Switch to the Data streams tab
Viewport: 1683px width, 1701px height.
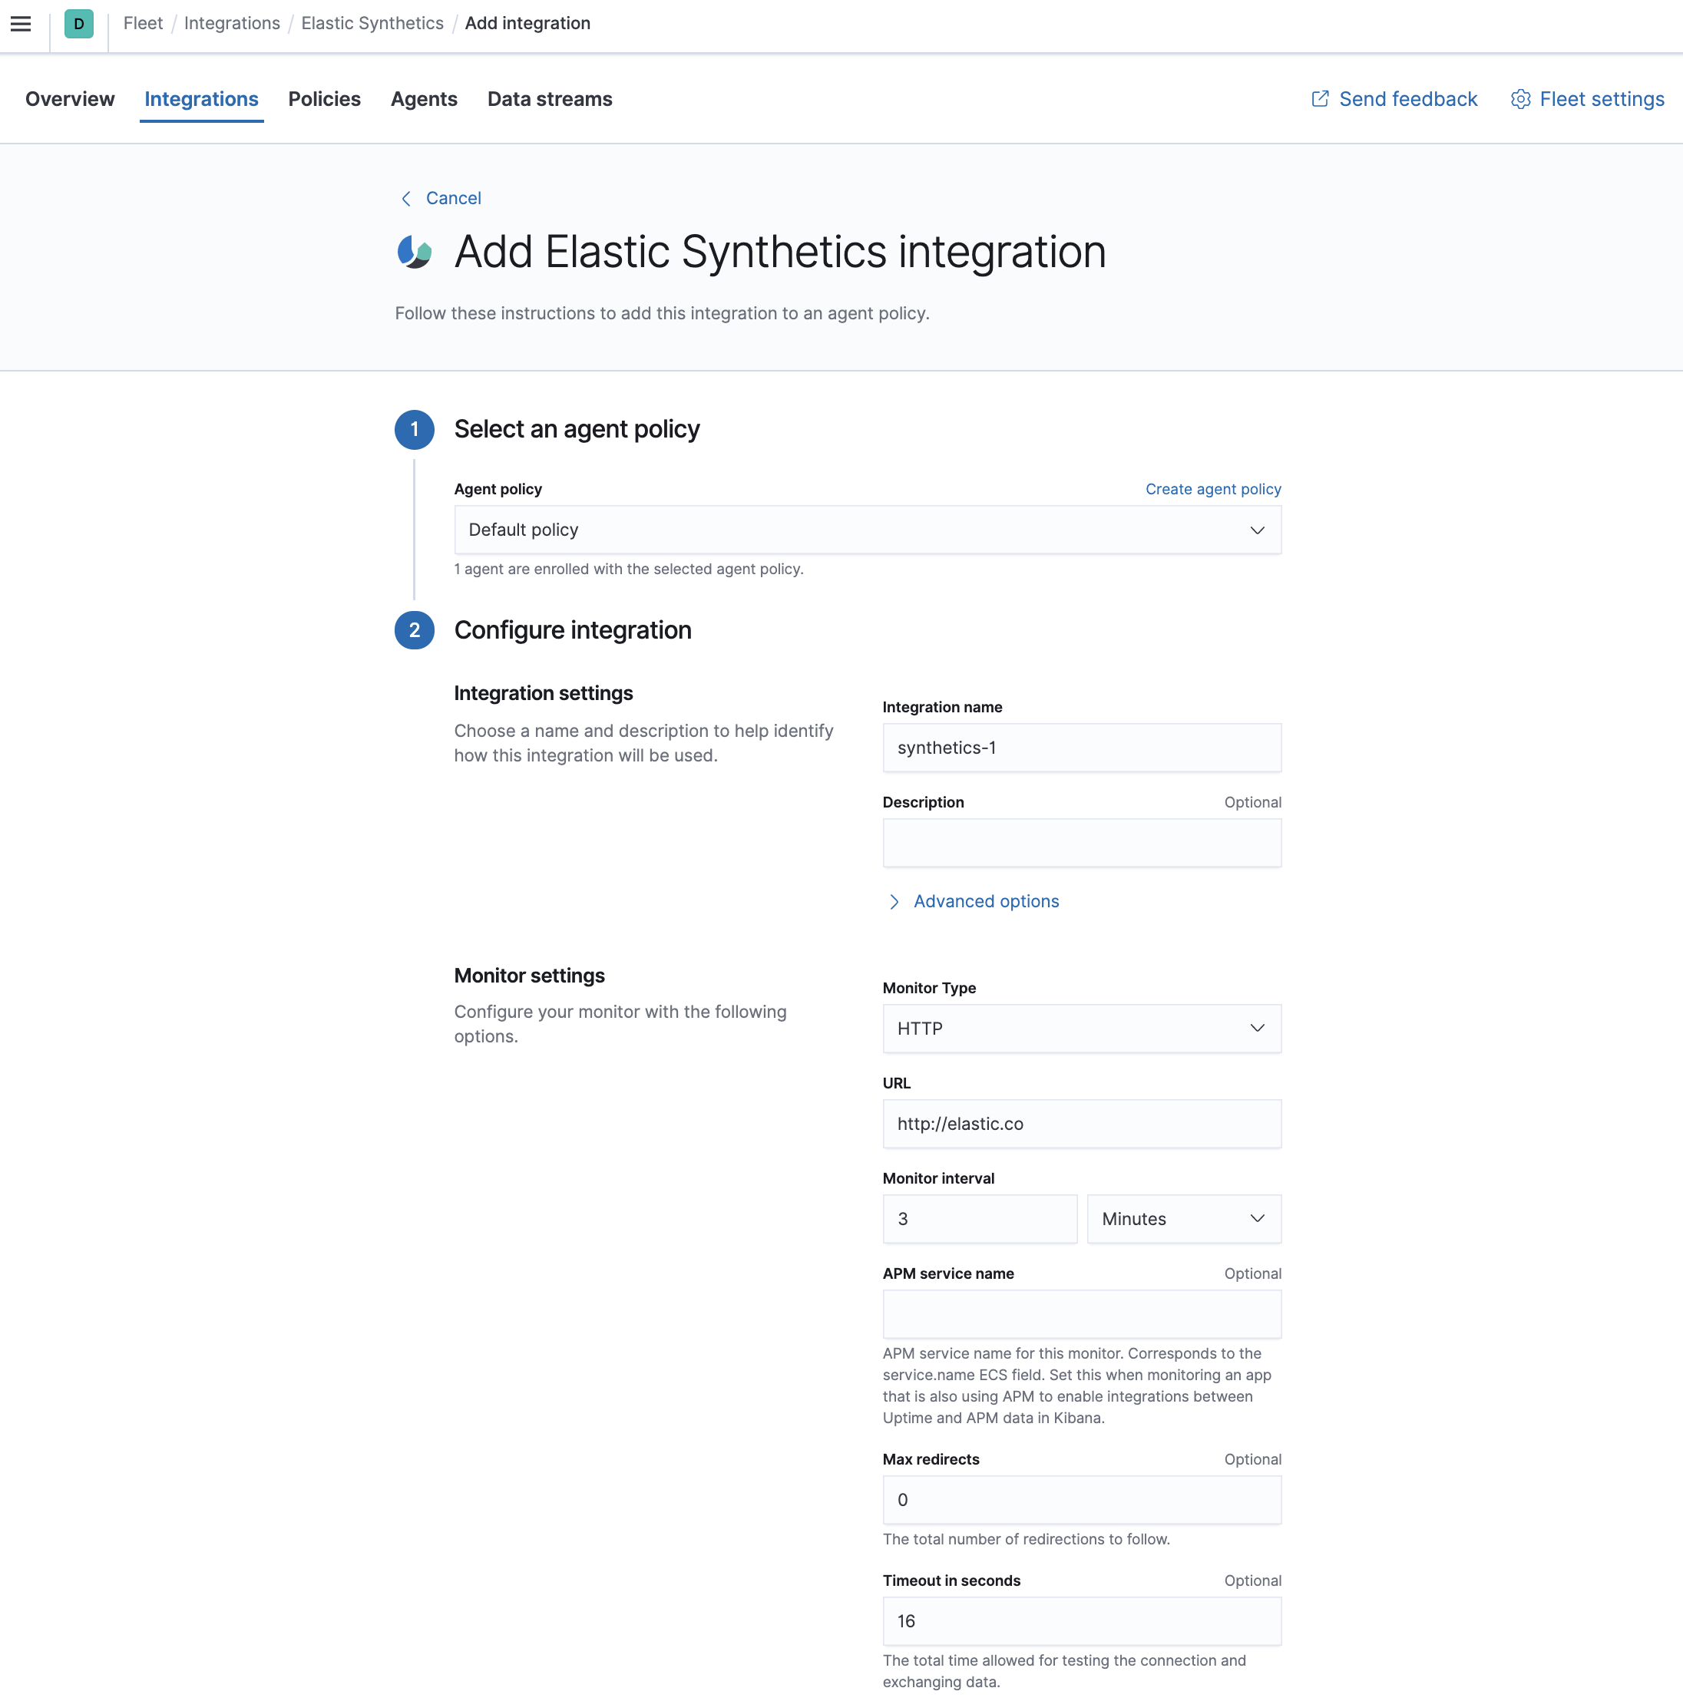tap(550, 98)
